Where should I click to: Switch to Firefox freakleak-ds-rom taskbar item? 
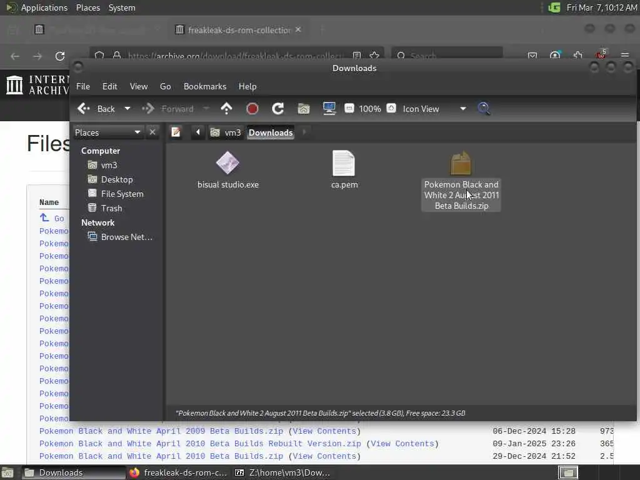[178, 472]
